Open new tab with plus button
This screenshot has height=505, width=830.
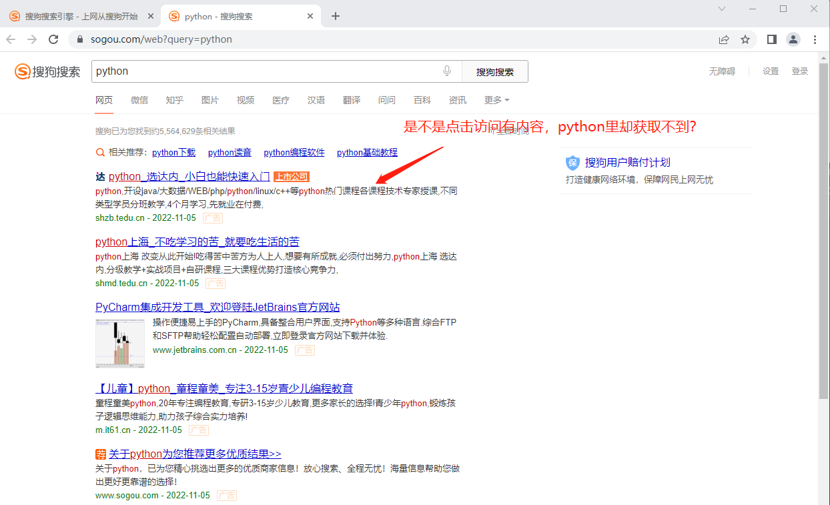coord(336,16)
